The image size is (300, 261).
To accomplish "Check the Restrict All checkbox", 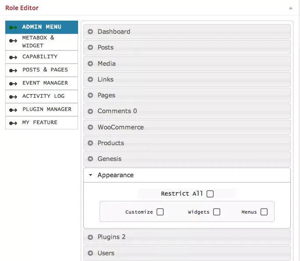I will (x=210, y=193).
